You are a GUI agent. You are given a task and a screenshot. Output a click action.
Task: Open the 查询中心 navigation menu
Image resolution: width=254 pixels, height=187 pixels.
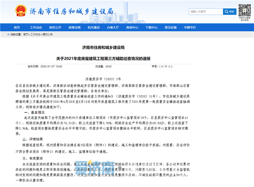pos(132,28)
